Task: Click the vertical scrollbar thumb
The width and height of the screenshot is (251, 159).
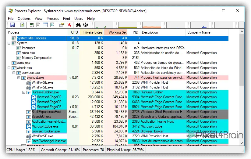Action: point(242,60)
